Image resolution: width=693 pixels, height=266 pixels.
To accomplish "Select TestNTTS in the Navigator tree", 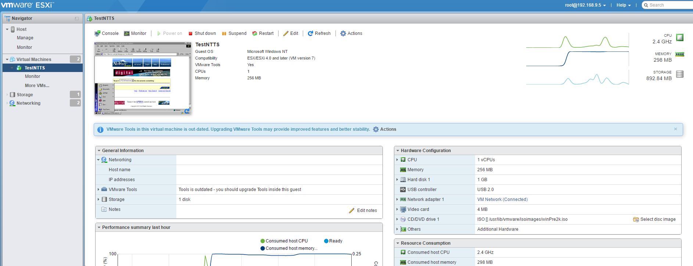I will point(35,68).
